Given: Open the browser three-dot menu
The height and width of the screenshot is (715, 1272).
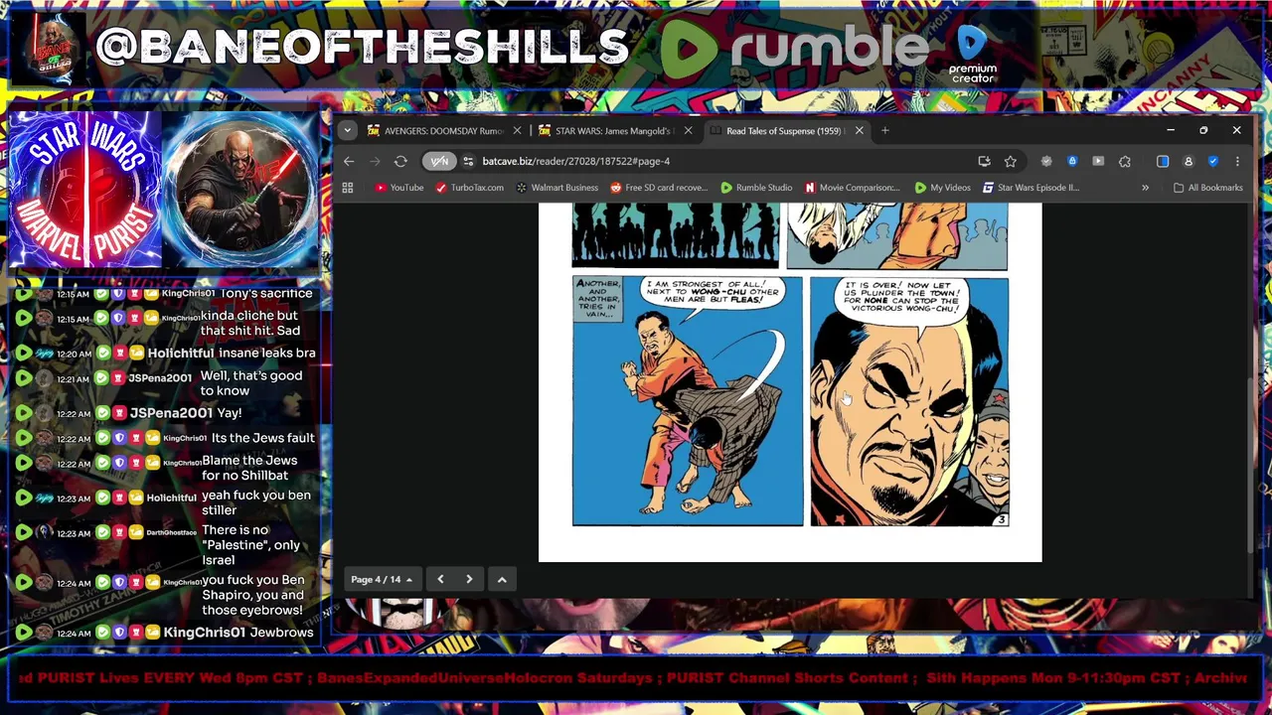Looking at the screenshot, I should [x=1237, y=161].
